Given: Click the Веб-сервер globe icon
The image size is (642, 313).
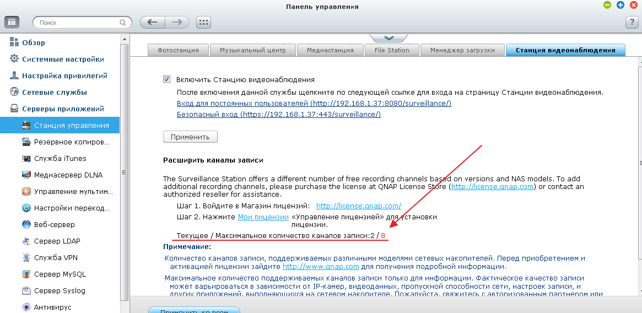Looking at the screenshot, I should click(26, 224).
